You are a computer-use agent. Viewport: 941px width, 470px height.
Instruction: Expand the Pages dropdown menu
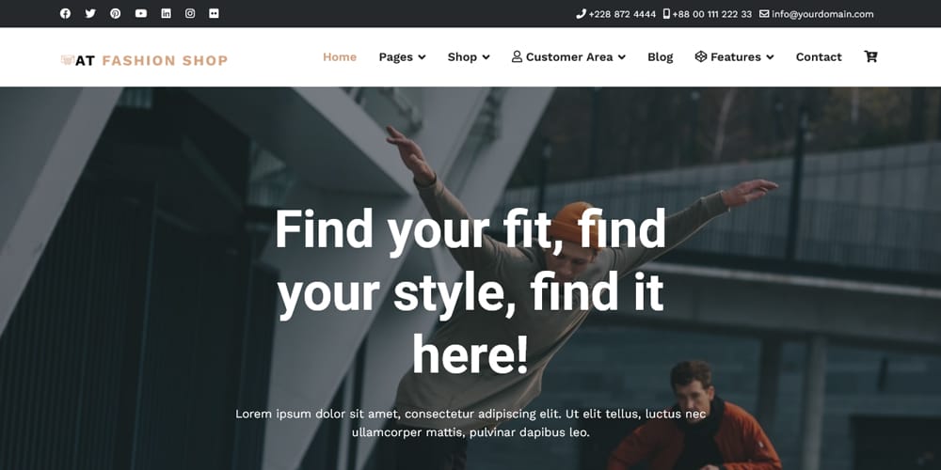point(402,57)
